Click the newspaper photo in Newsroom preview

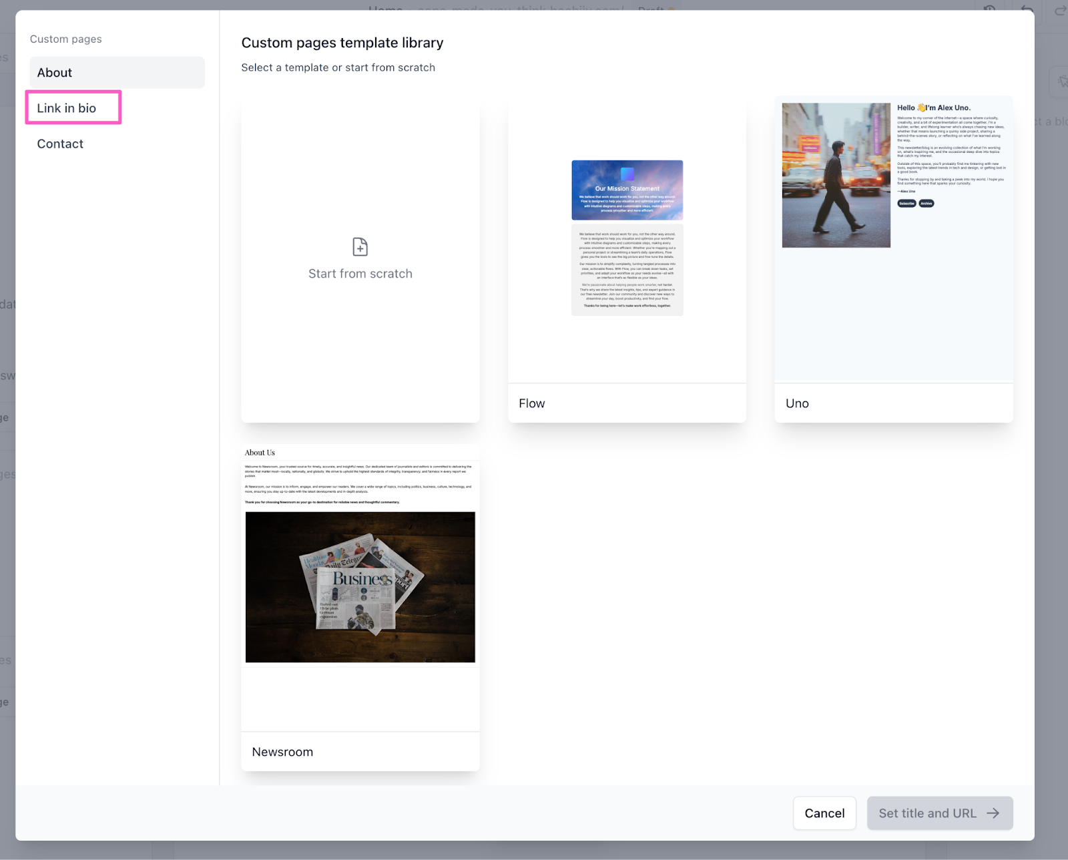point(360,587)
